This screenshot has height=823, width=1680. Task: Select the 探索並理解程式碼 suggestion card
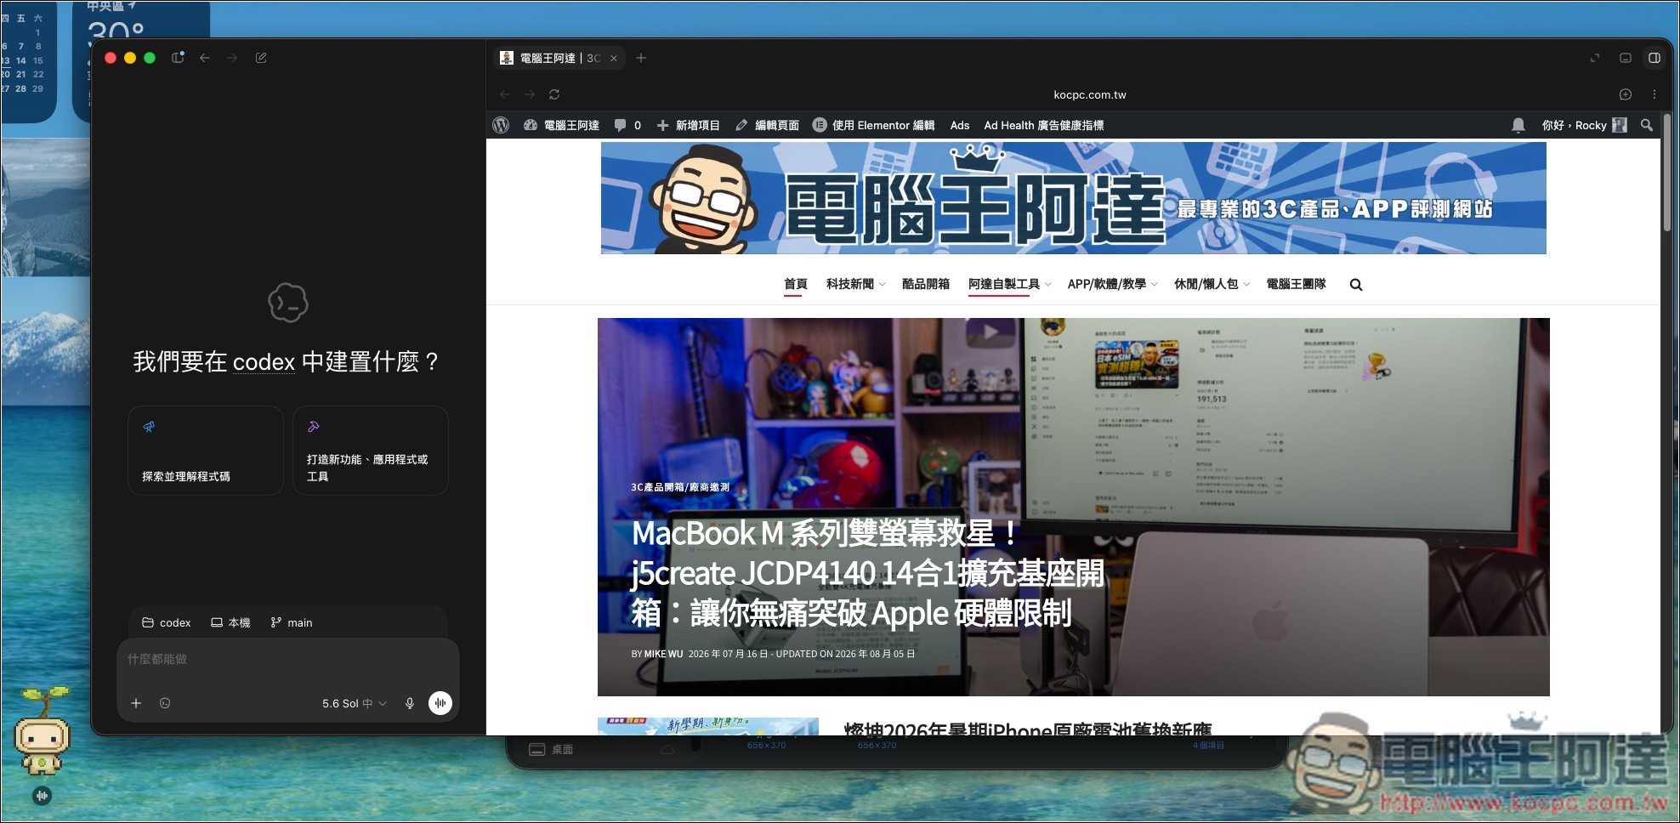[x=206, y=450]
